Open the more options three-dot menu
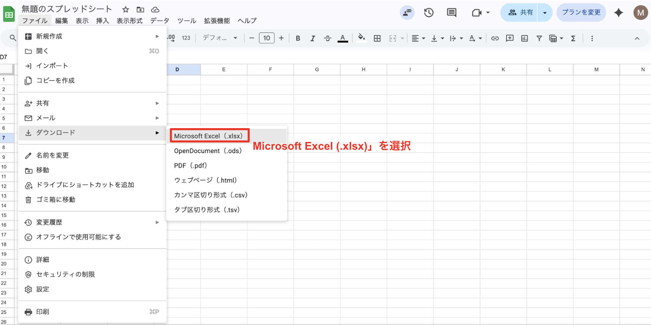The image size is (651, 325). pos(592,38)
